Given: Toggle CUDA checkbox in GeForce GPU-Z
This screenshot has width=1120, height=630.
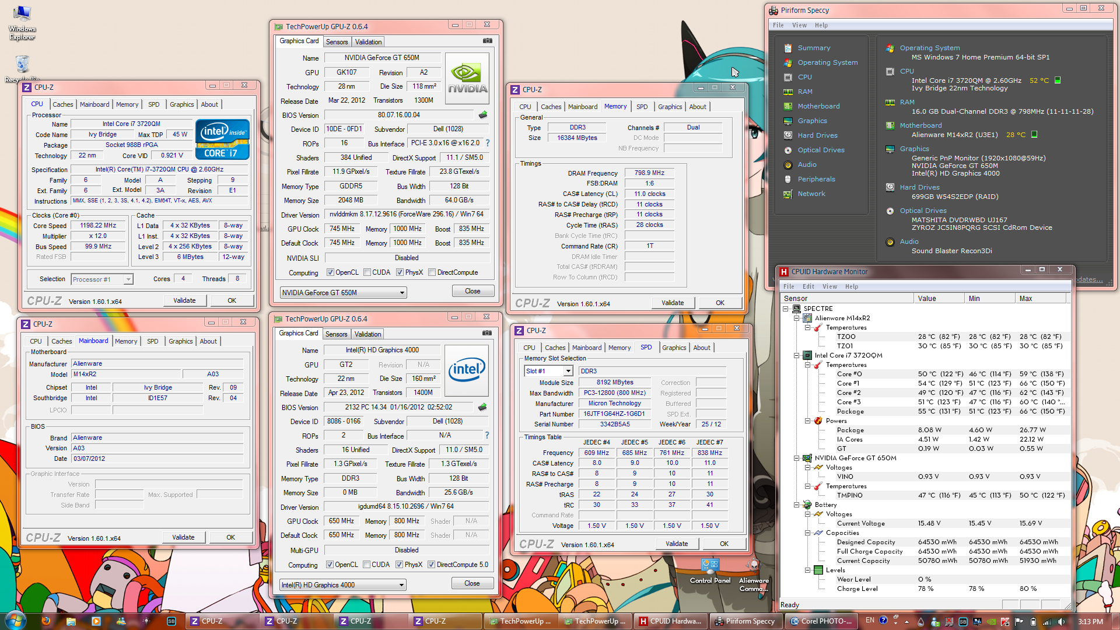Looking at the screenshot, I should (x=367, y=272).
